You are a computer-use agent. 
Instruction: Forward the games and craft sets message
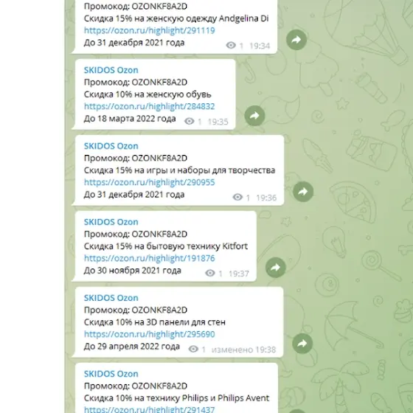303,192
